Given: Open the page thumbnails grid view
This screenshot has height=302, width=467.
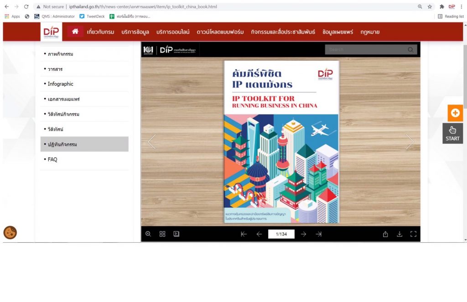Looking at the screenshot, I should (162, 234).
